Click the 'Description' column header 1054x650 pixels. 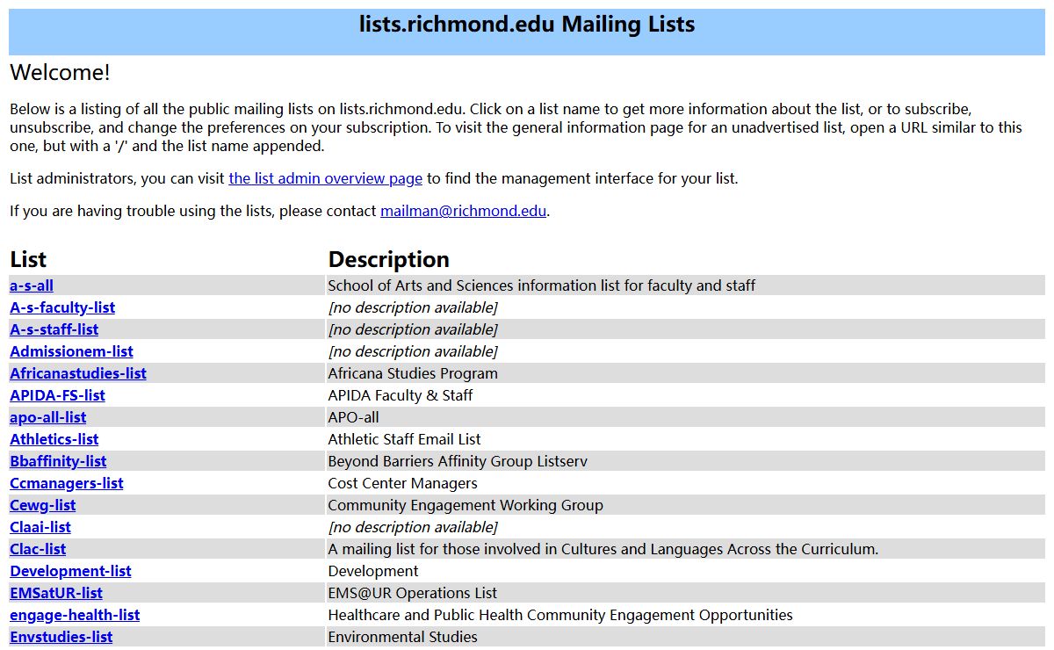[389, 259]
